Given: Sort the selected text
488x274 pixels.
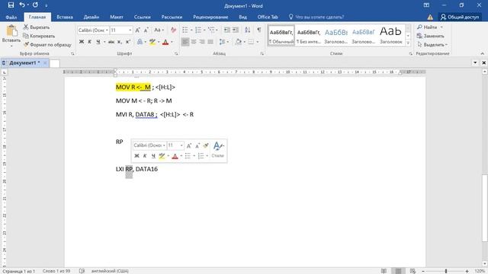Looking at the screenshot, I should coord(247,30).
